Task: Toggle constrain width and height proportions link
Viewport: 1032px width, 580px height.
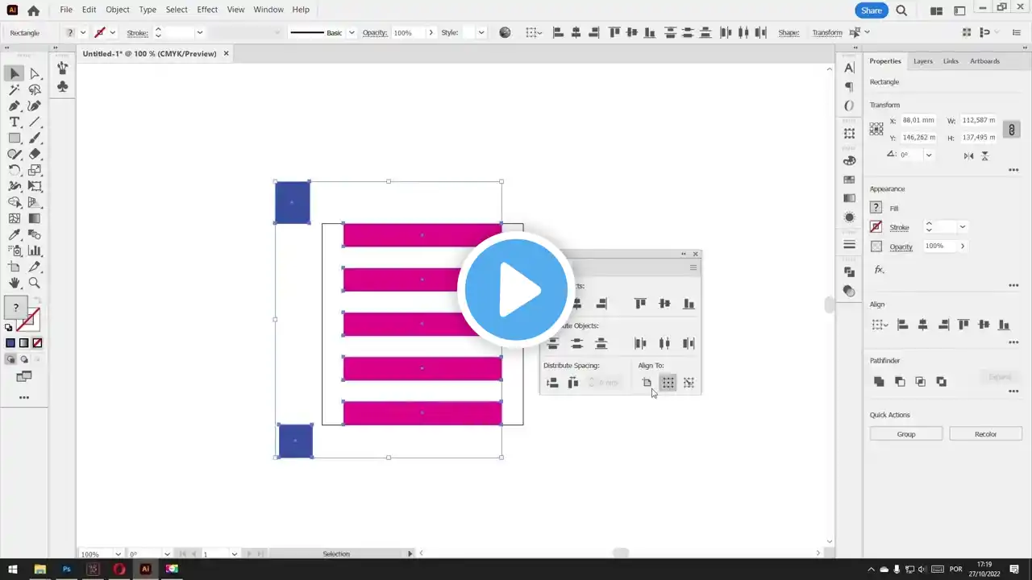Action: pyautogui.click(x=1012, y=129)
